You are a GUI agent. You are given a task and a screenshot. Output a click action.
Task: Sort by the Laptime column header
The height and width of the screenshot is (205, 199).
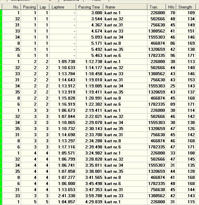63,7
